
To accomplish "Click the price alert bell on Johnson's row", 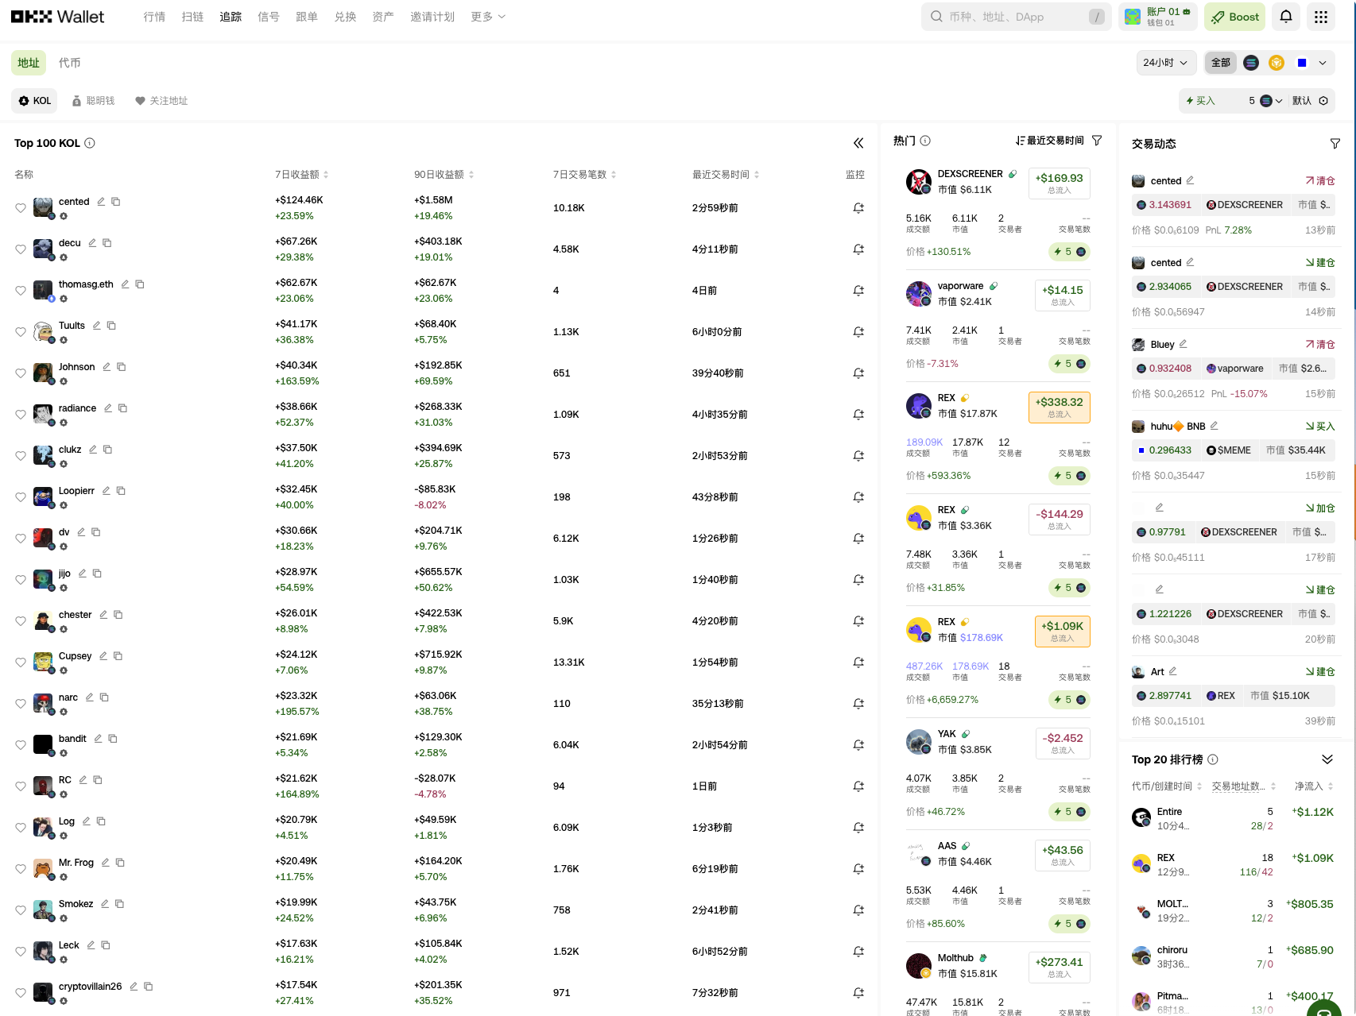I will click(858, 373).
